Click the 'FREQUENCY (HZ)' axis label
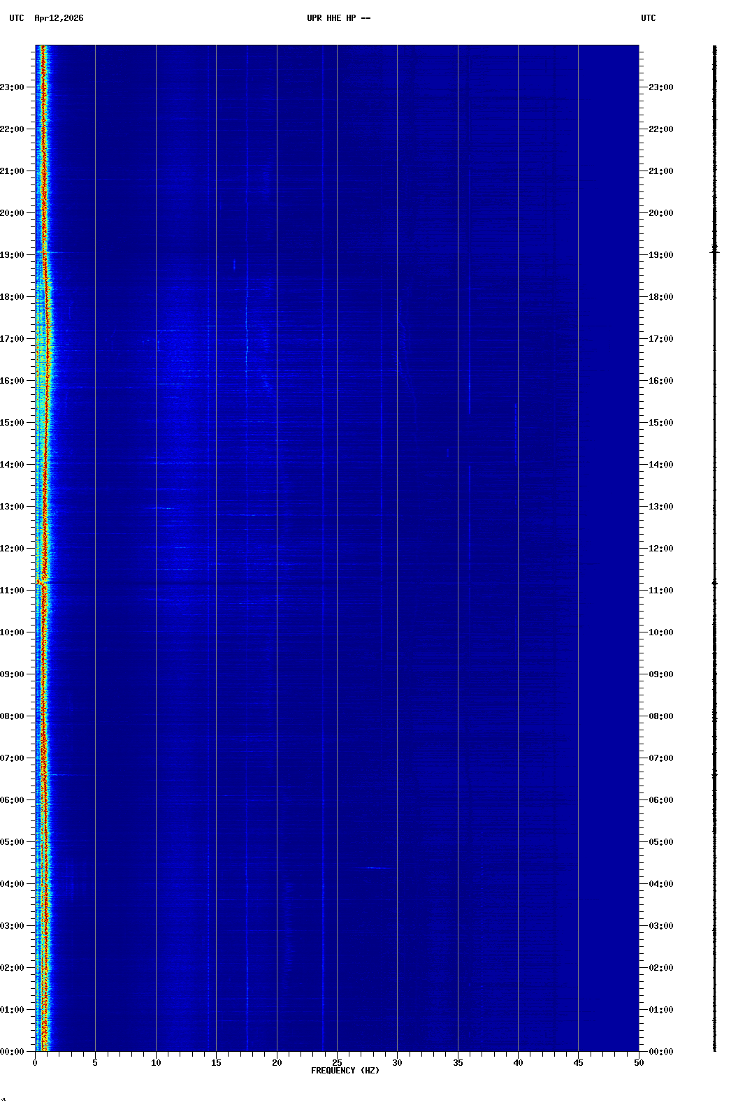 coord(345,1071)
